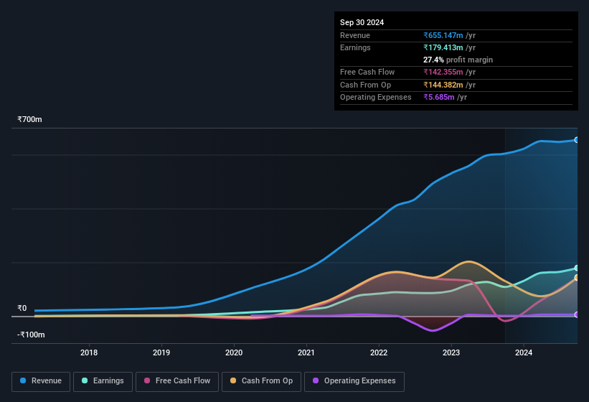Toggle the Earnings legend button

pyautogui.click(x=103, y=381)
